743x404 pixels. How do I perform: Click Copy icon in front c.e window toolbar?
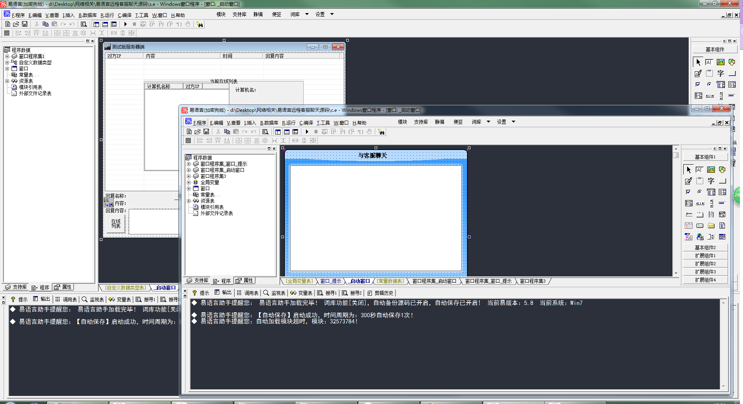[227, 132]
